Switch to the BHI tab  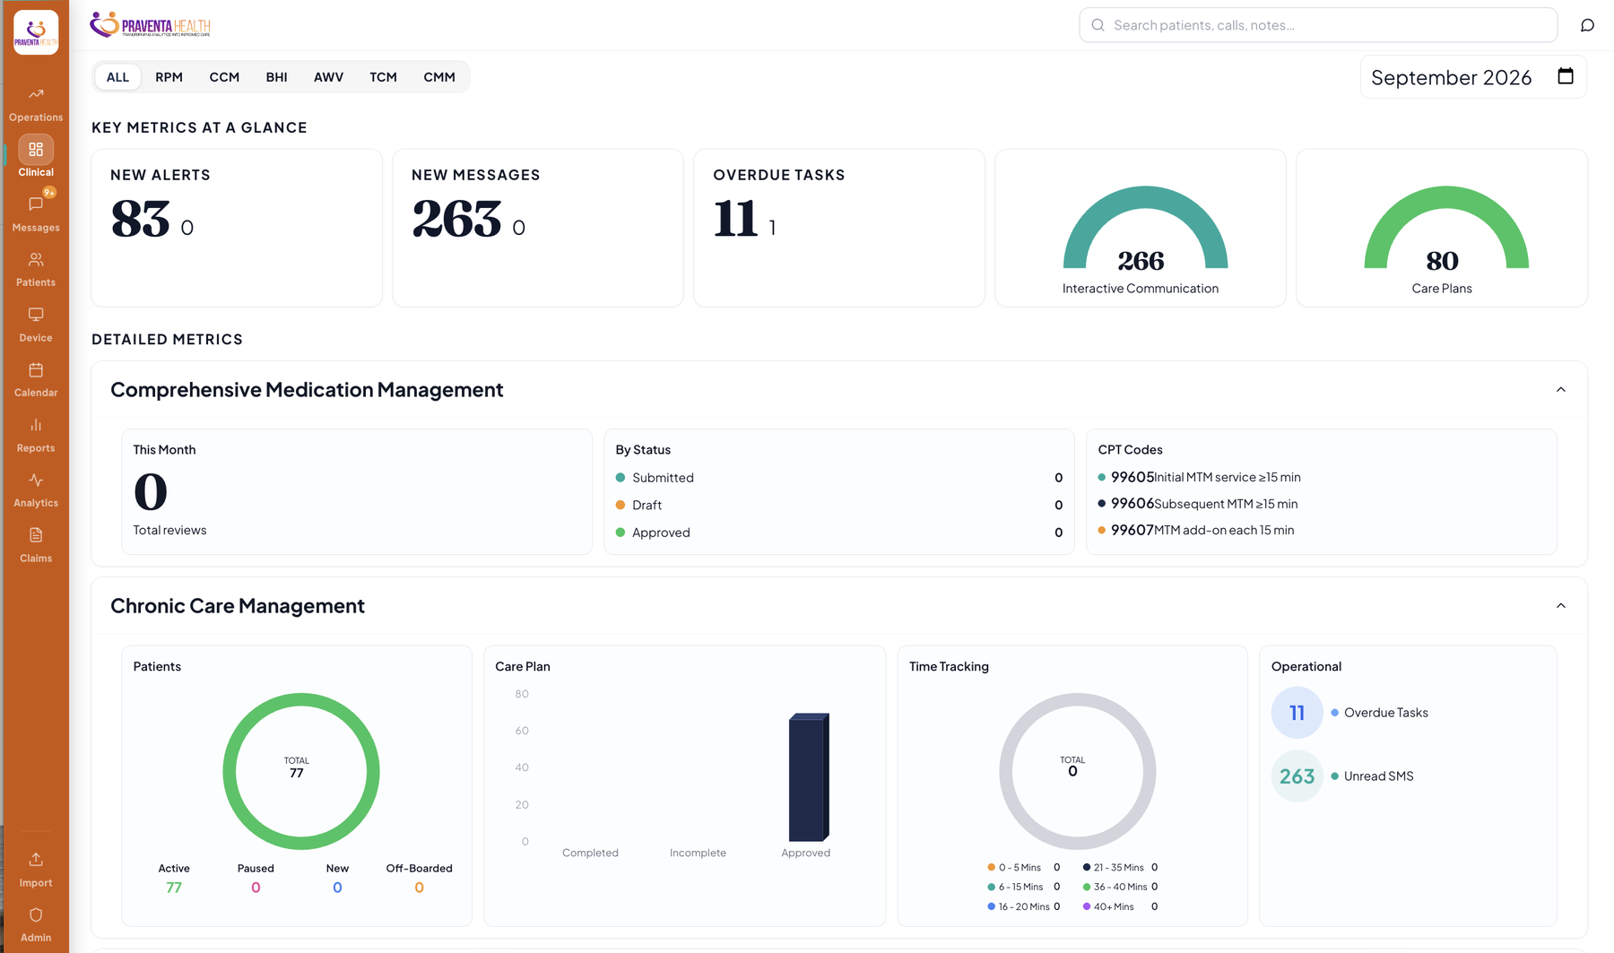[x=276, y=77]
